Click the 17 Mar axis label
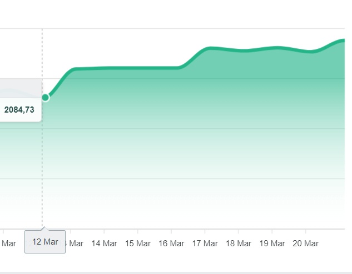The width and height of the screenshot is (352, 274). [205, 243]
